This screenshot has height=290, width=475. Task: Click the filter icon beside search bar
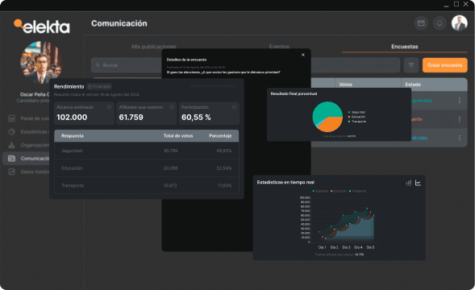tap(411, 65)
